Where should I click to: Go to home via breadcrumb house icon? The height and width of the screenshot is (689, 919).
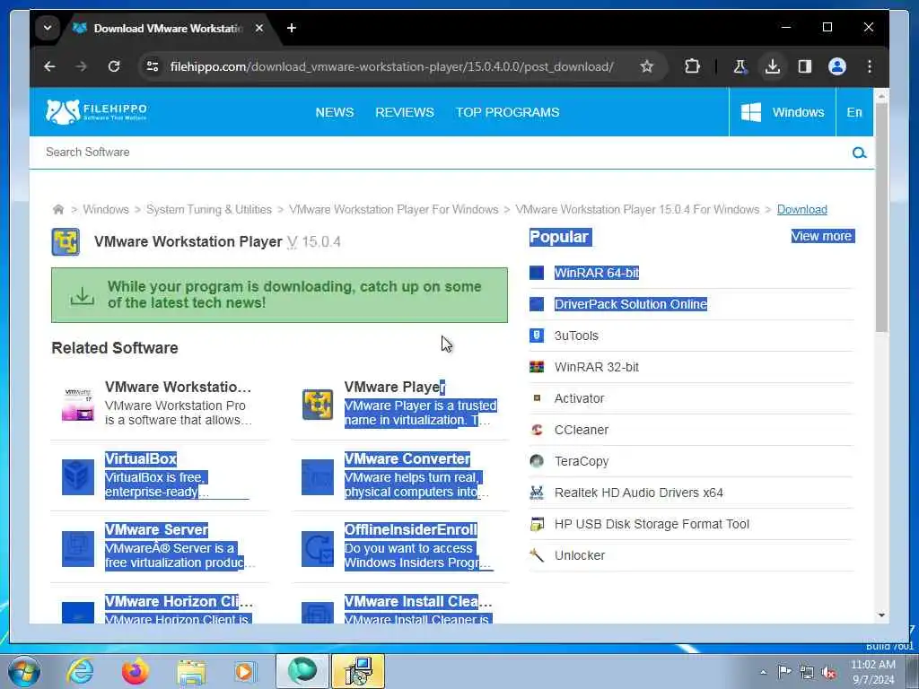pos(58,209)
